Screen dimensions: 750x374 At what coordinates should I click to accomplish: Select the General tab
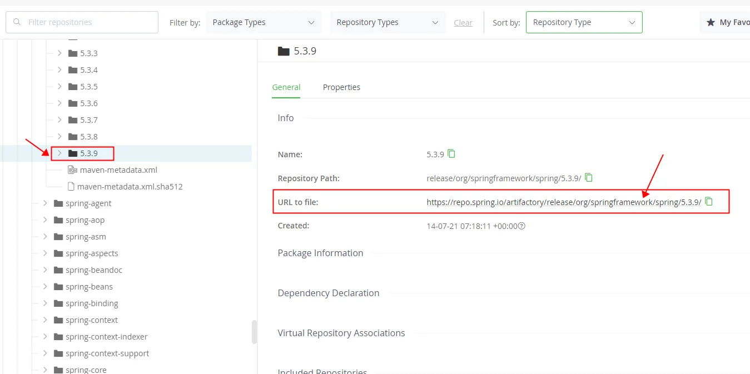click(286, 87)
